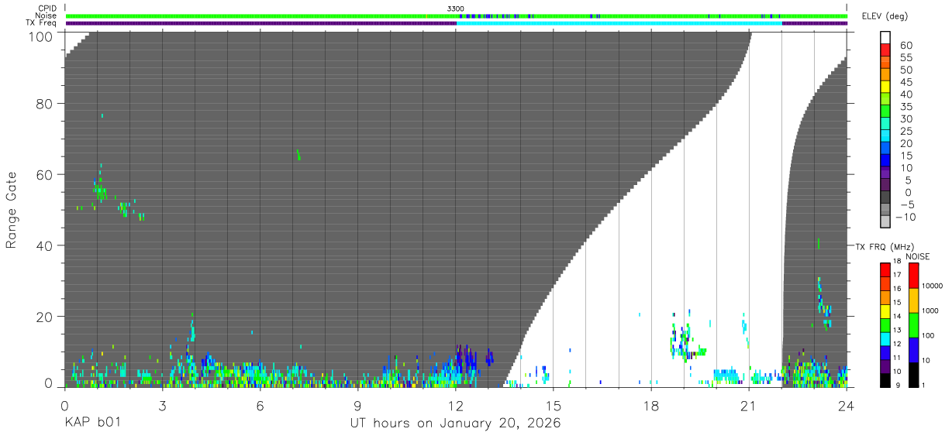Click the "TX Freq" row label
The height and width of the screenshot is (439, 952).
41,23
